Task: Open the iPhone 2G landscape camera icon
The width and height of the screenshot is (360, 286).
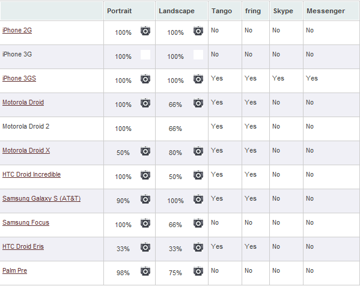Action: (x=198, y=31)
